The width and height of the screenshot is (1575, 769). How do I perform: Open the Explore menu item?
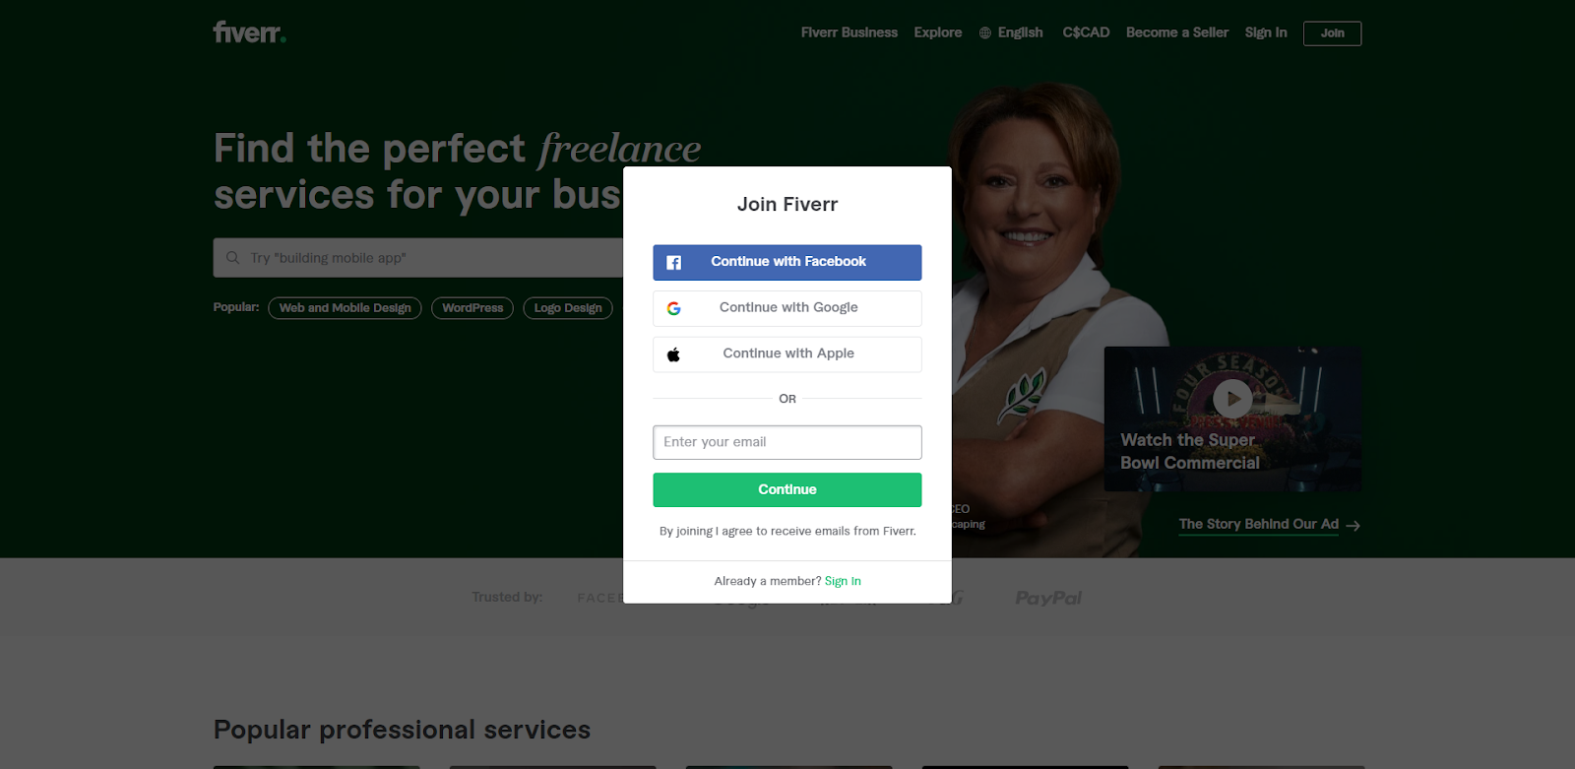pyautogui.click(x=938, y=32)
